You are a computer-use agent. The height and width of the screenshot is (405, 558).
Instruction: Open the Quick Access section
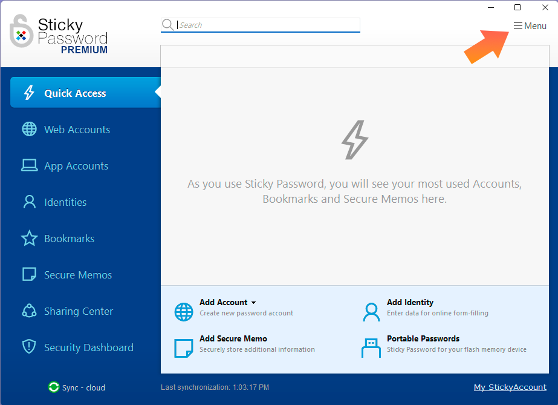85,93
